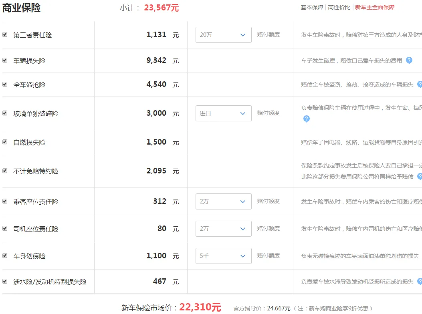The height and width of the screenshot is (314, 422).
Task: Disable 涉水险/发动机特别损失险 checkbox
Action: coord(5,282)
